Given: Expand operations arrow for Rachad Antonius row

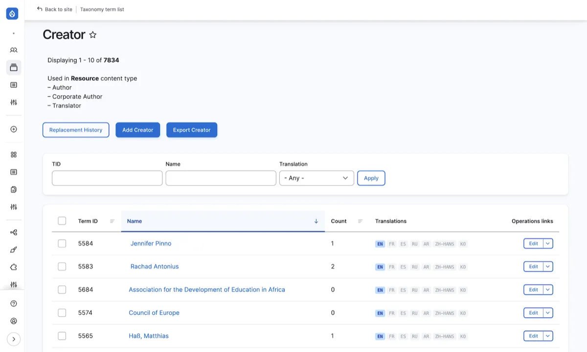Looking at the screenshot, I should tap(548, 267).
